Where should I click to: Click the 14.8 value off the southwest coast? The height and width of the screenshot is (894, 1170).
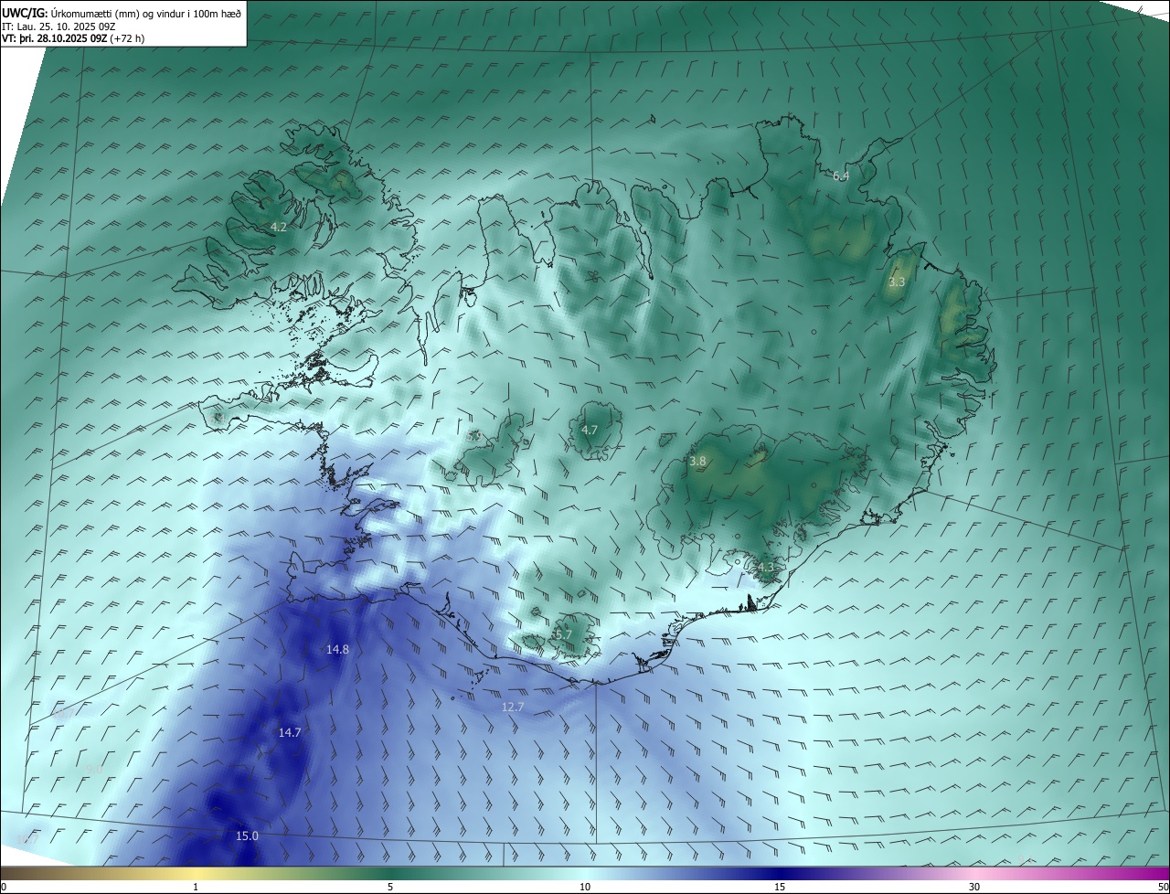click(x=337, y=649)
